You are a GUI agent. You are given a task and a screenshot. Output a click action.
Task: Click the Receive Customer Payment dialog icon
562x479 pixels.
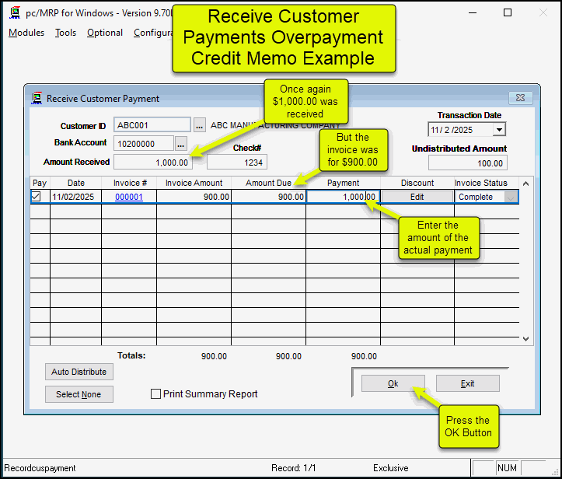pyautogui.click(x=37, y=99)
